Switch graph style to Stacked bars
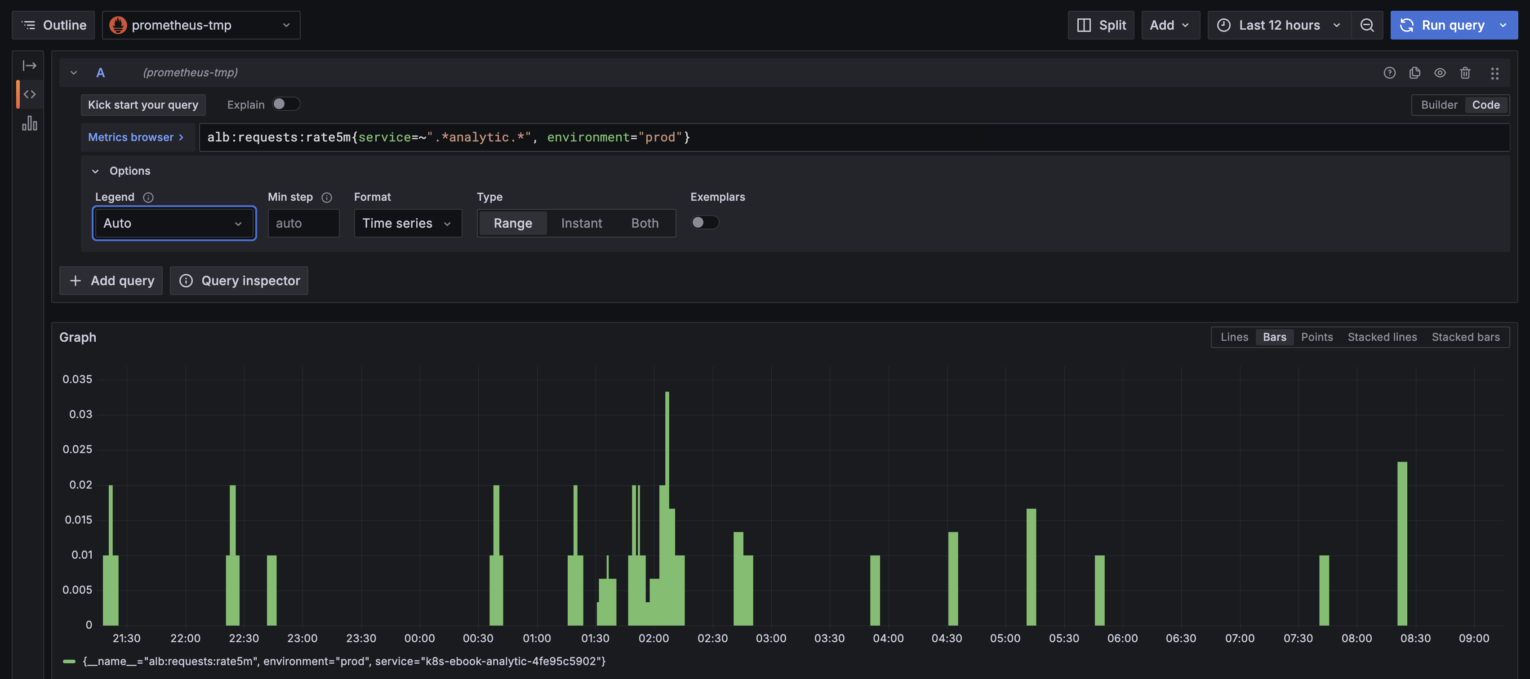The width and height of the screenshot is (1530, 679). click(x=1465, y=337)
